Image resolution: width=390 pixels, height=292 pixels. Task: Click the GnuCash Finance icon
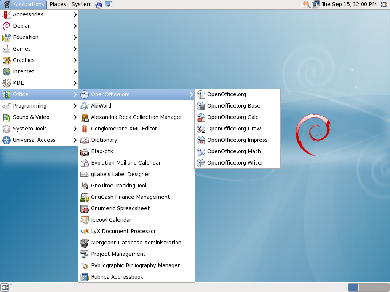coord(85,197)
